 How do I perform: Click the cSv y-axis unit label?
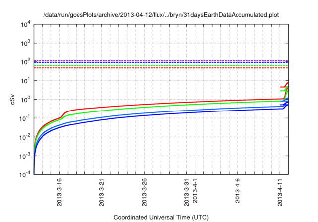(x=12, y=100)
